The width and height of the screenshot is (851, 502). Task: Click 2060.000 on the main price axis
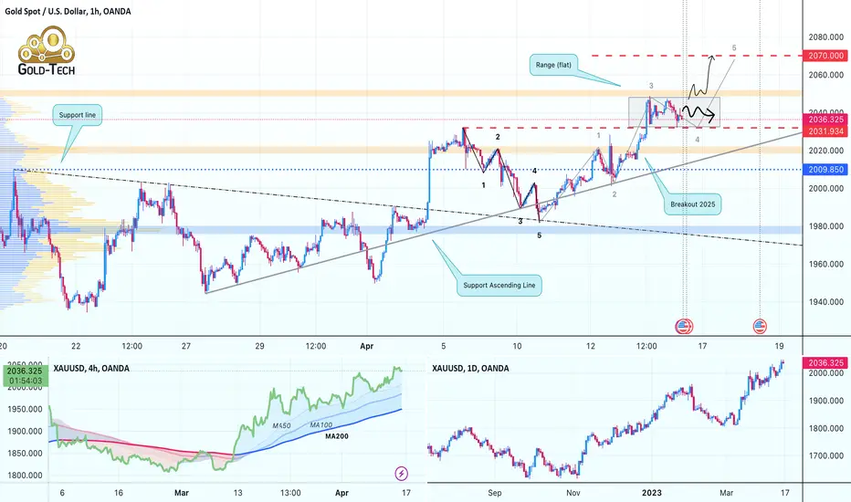point(826,75)
